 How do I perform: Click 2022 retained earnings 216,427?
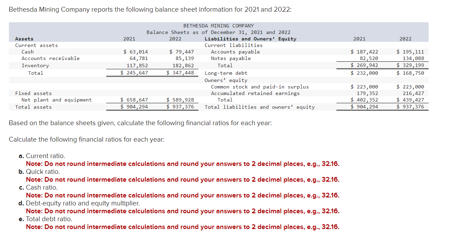pyautogui.click(x=414, y=93)
